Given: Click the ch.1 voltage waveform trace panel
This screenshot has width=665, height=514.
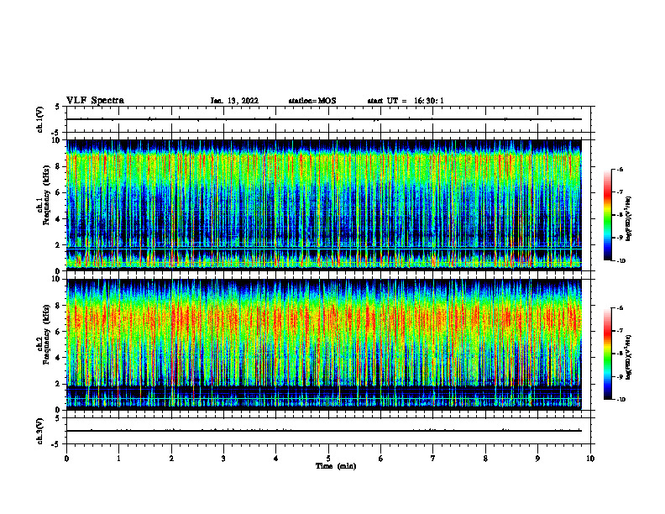Looking at the screenshot, I should (328, 119).
